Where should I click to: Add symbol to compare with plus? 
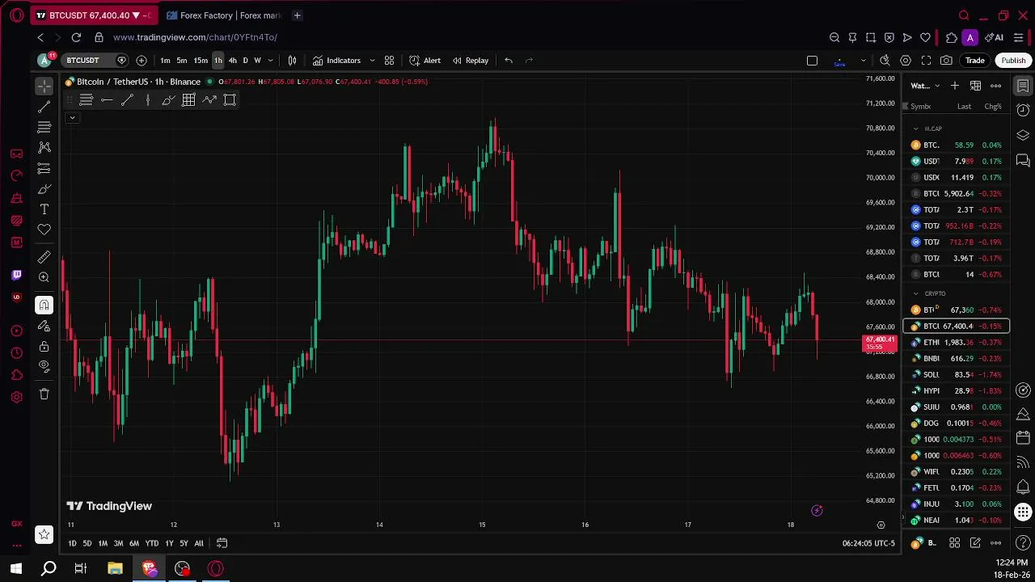click(x=142, y=61)
